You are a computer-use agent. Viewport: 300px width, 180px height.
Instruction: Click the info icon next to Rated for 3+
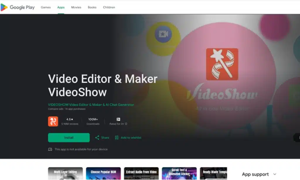[126, 123]
